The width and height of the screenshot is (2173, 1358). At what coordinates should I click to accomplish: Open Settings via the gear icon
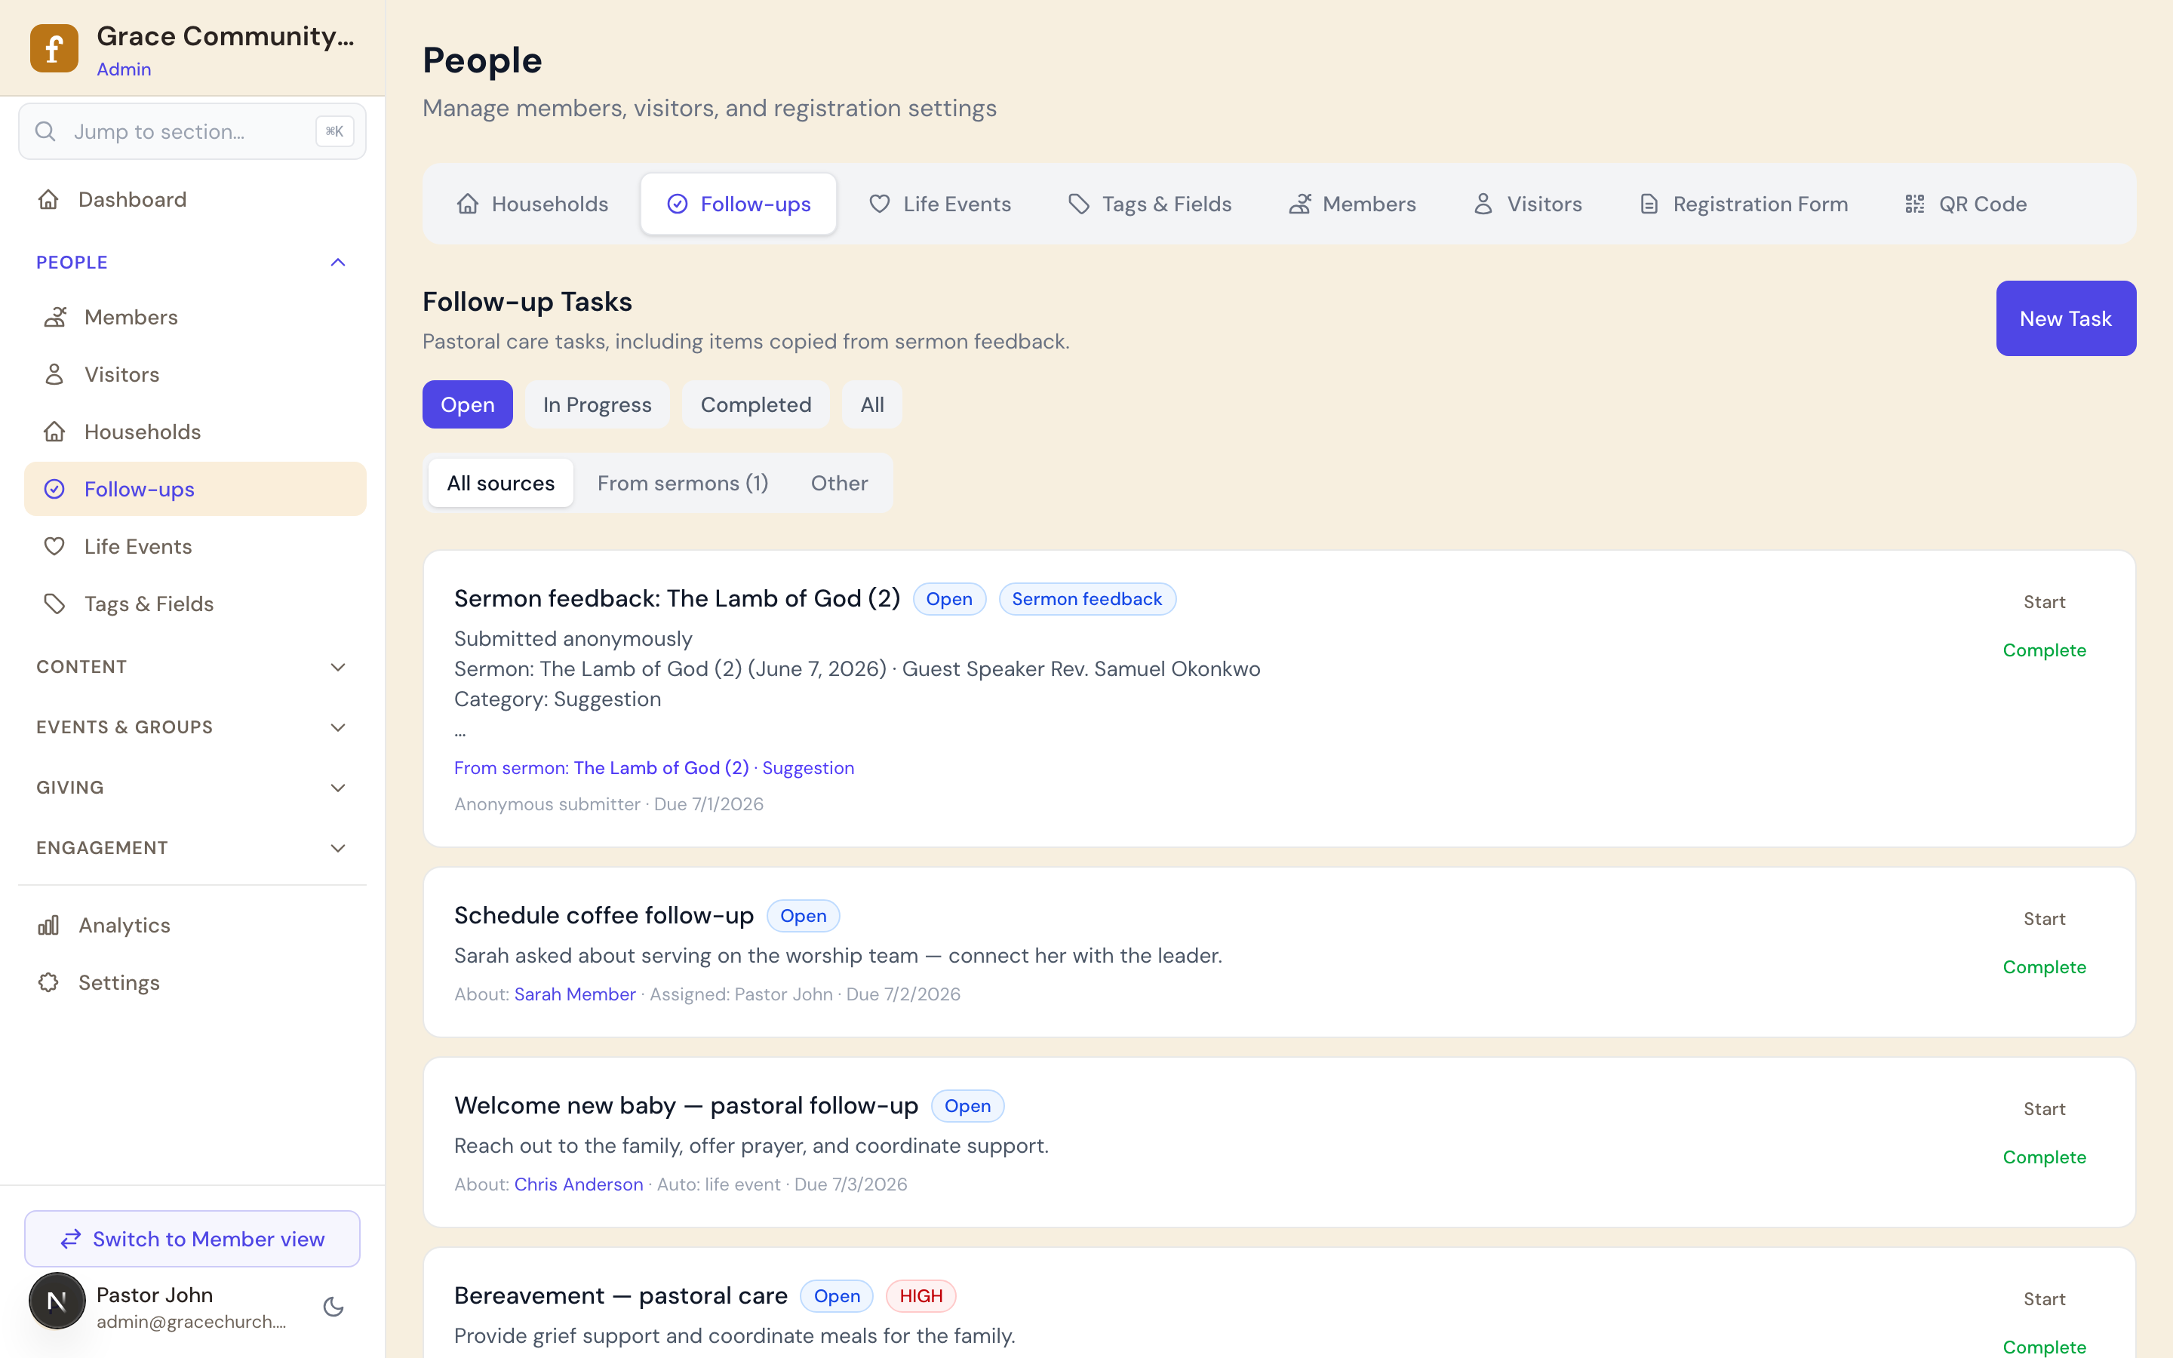click(x=48, y=982)
